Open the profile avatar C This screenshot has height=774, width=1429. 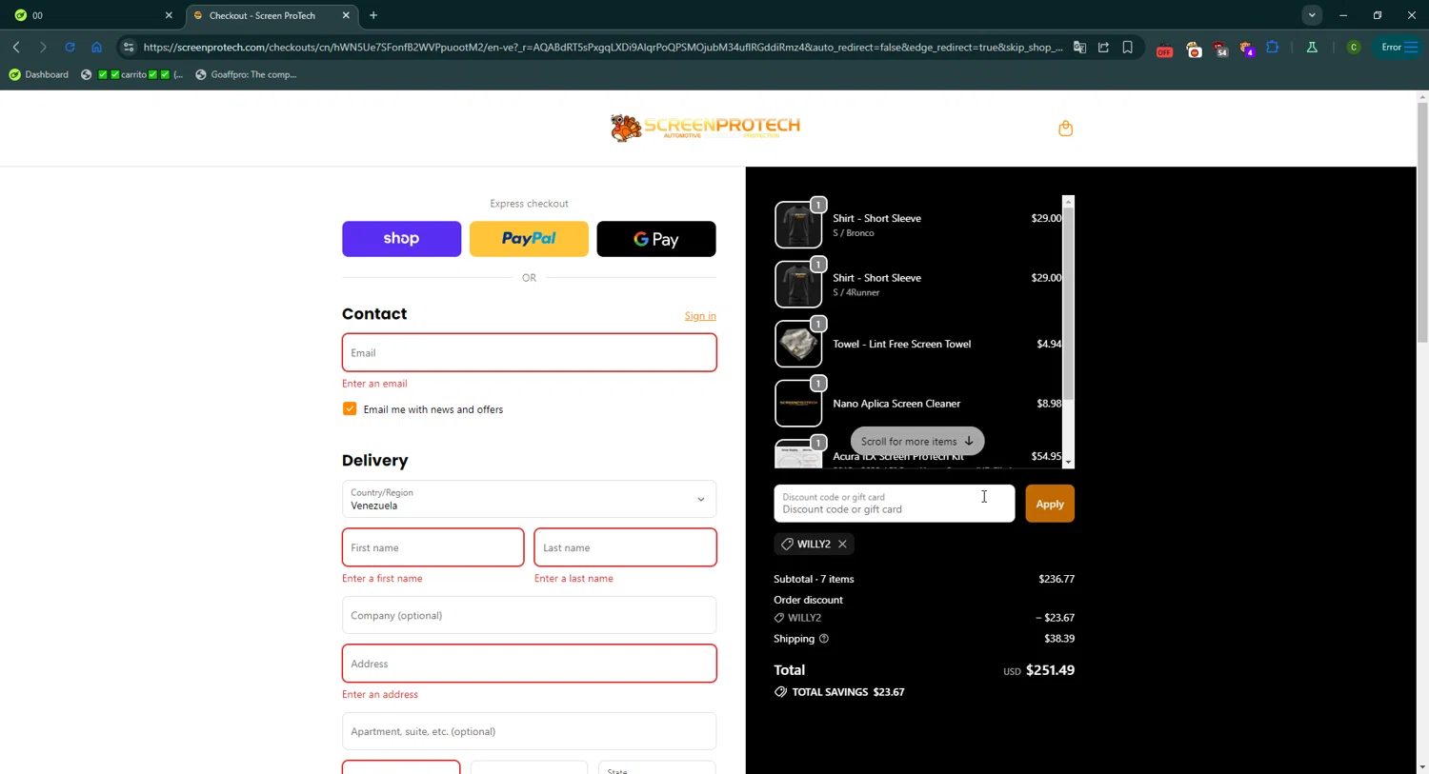point(1353,47)
